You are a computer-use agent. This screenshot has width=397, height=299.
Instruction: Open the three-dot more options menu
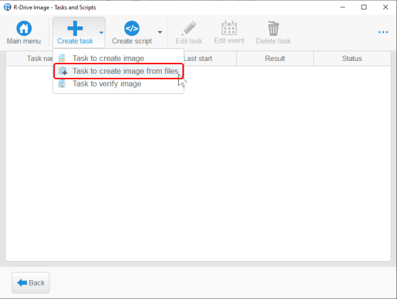coord(383,32)
